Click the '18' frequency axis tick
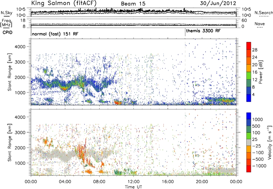This screenshot has width=273, height=189. point(23,20)
